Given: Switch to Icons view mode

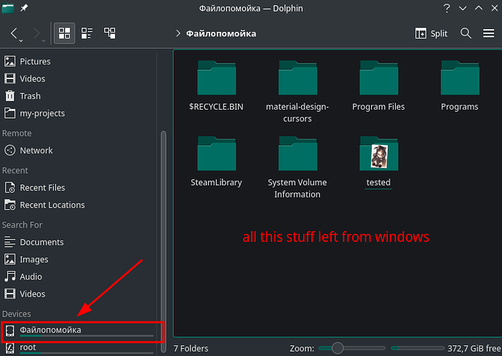Looking at the screenshot, I should pyautogui.click(x=64, y=33).
